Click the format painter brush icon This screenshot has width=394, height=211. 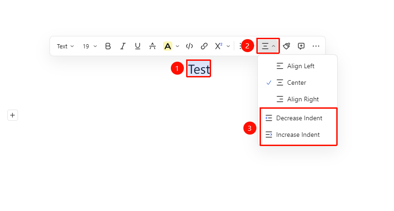286,46
